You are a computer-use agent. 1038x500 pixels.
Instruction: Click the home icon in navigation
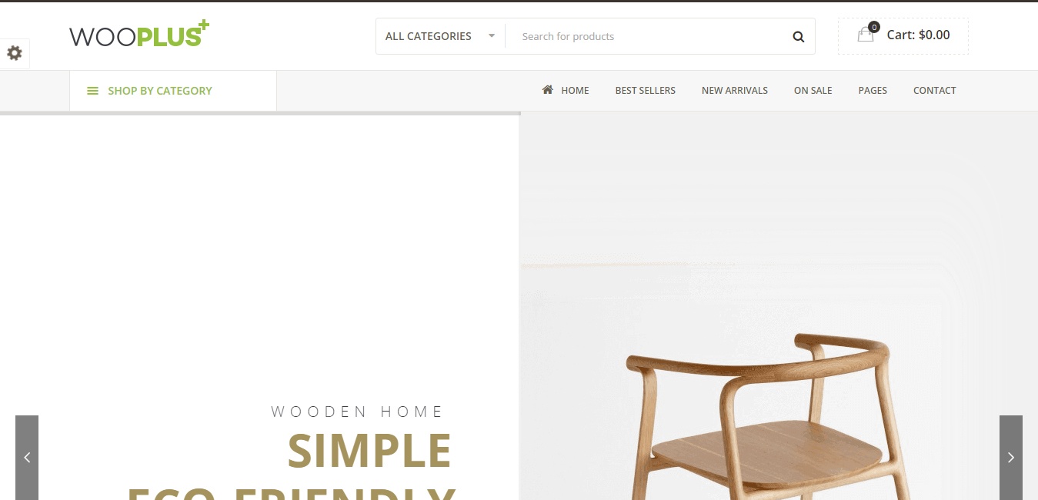point(548,90)
